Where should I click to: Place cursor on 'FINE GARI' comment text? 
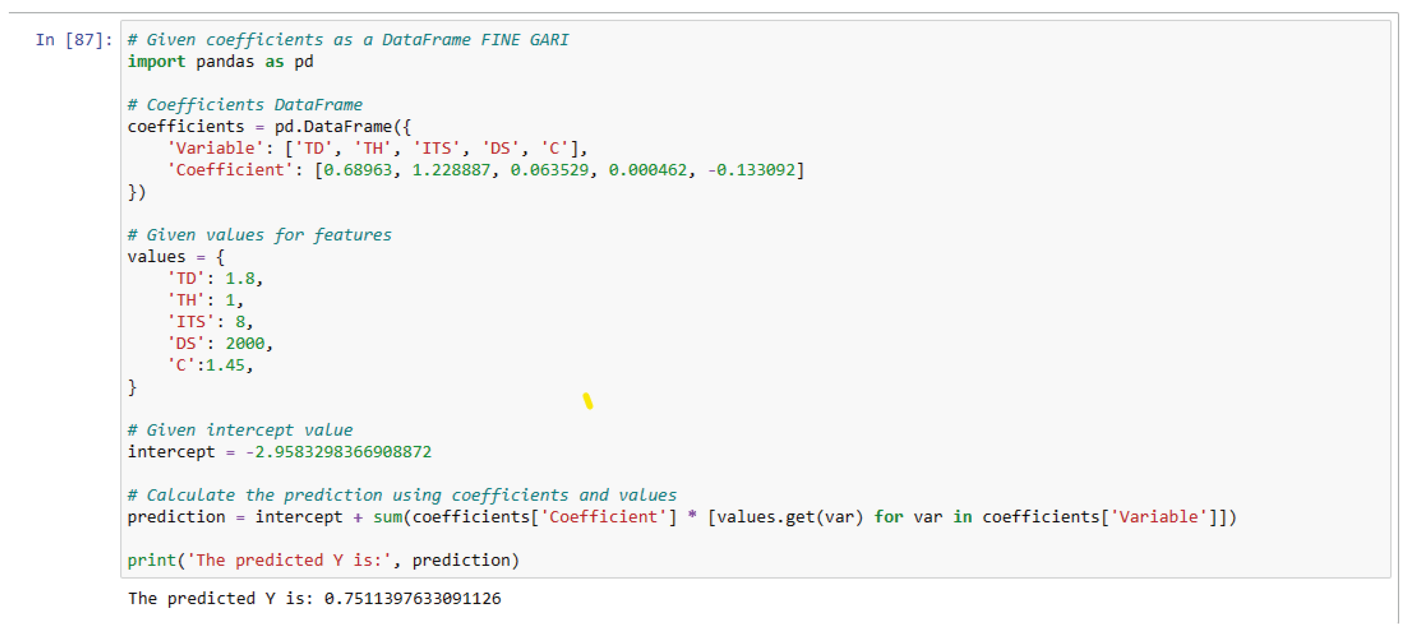pos(524,40)
